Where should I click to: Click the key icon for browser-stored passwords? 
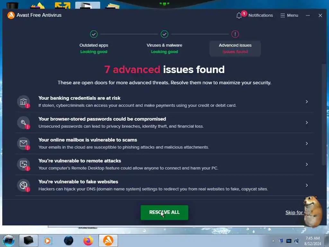coord(23,123)
